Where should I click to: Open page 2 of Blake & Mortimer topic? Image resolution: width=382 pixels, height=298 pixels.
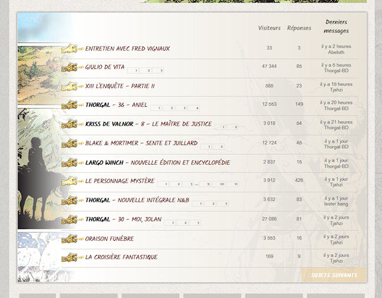[221, 147]
